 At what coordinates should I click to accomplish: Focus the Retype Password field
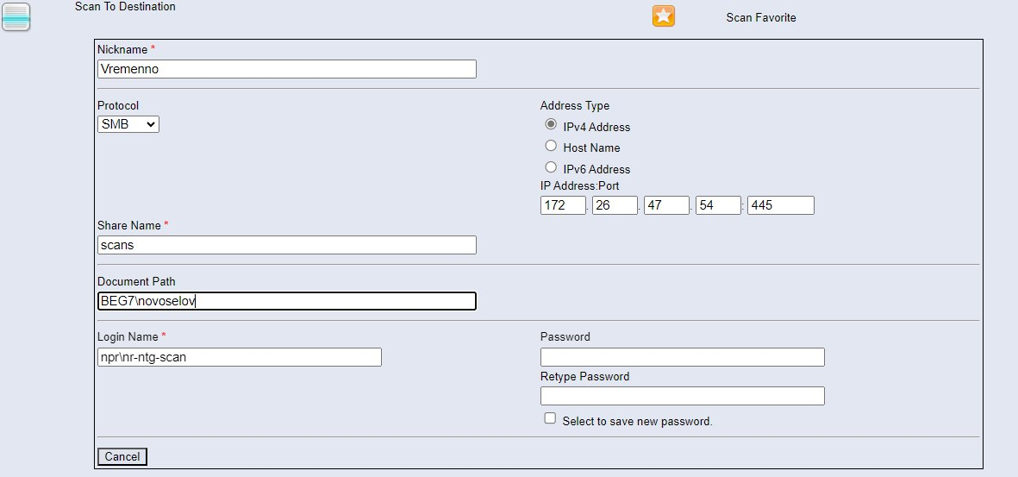point(682,396)
